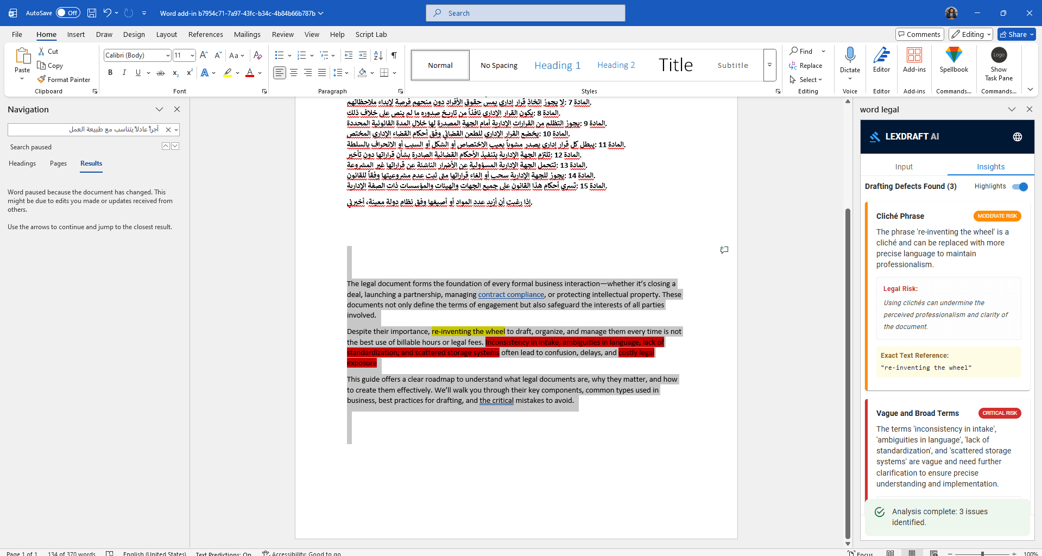The width and height of the screenshot is (1042, 556).
Task: Jump to next search result arrow
Action: click(175, 146)
